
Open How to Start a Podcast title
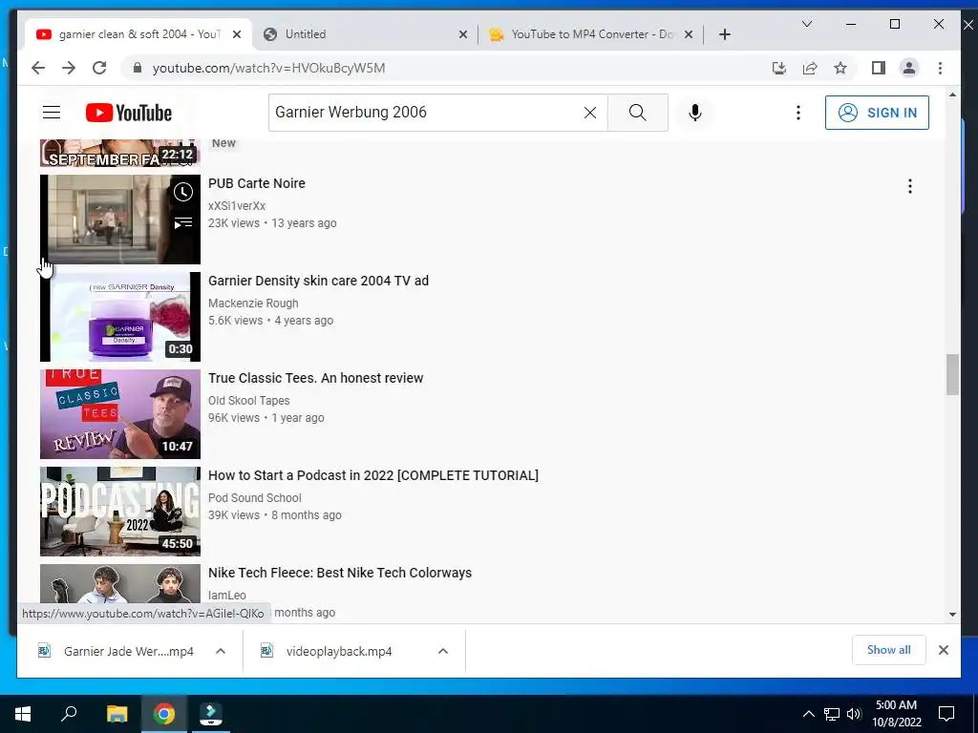point(373,475)
